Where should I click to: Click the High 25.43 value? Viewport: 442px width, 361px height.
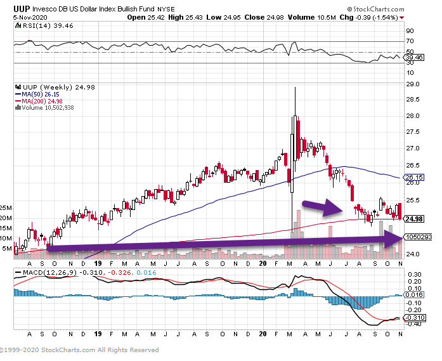click(x=185, y=18)
